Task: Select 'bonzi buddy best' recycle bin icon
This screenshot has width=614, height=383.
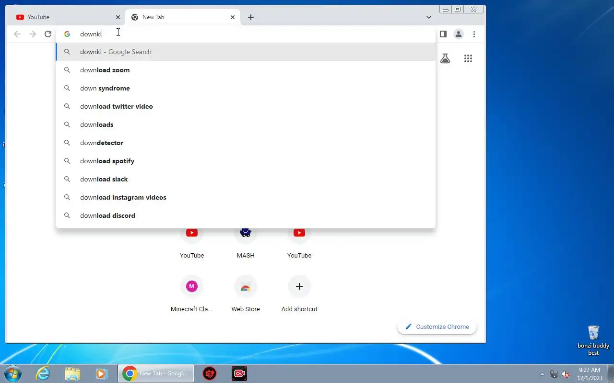Action: (593, 340)
